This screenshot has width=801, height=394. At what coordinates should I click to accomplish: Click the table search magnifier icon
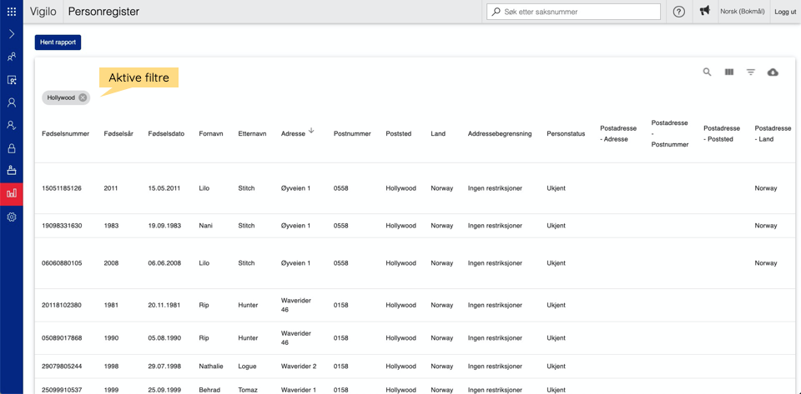(x=707, y=72)
